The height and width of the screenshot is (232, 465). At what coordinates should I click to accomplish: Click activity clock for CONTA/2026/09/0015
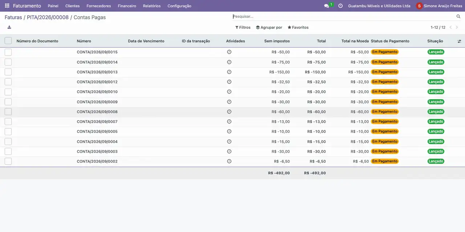(229, 52)
